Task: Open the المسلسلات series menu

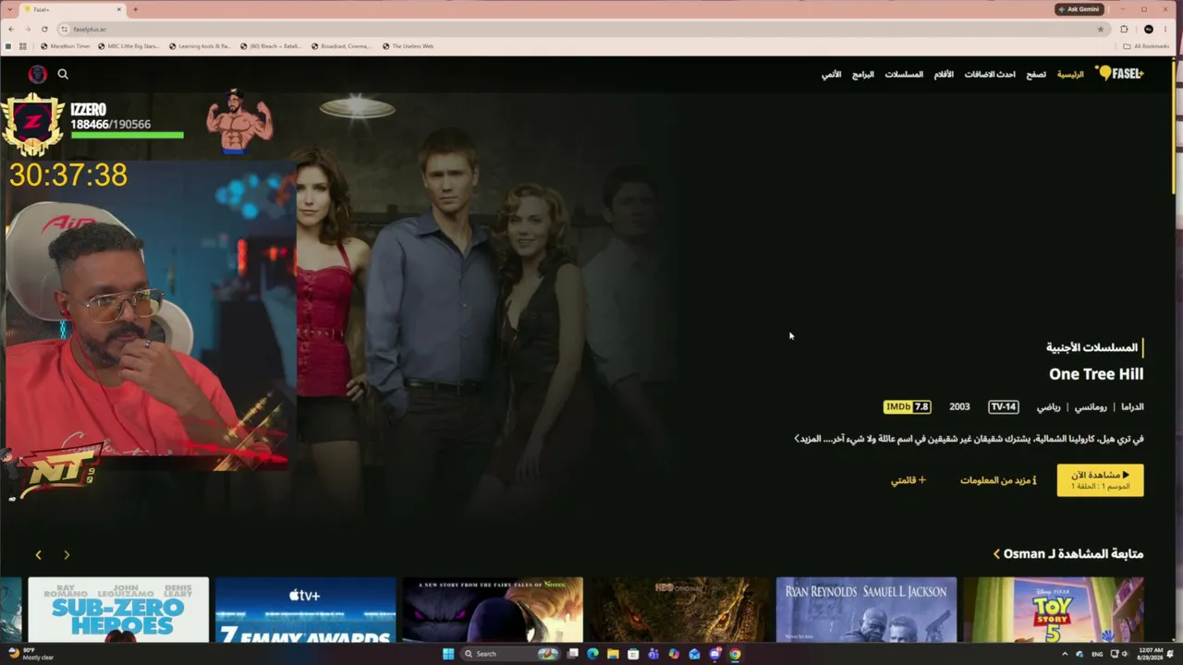Action: (904, 74)
